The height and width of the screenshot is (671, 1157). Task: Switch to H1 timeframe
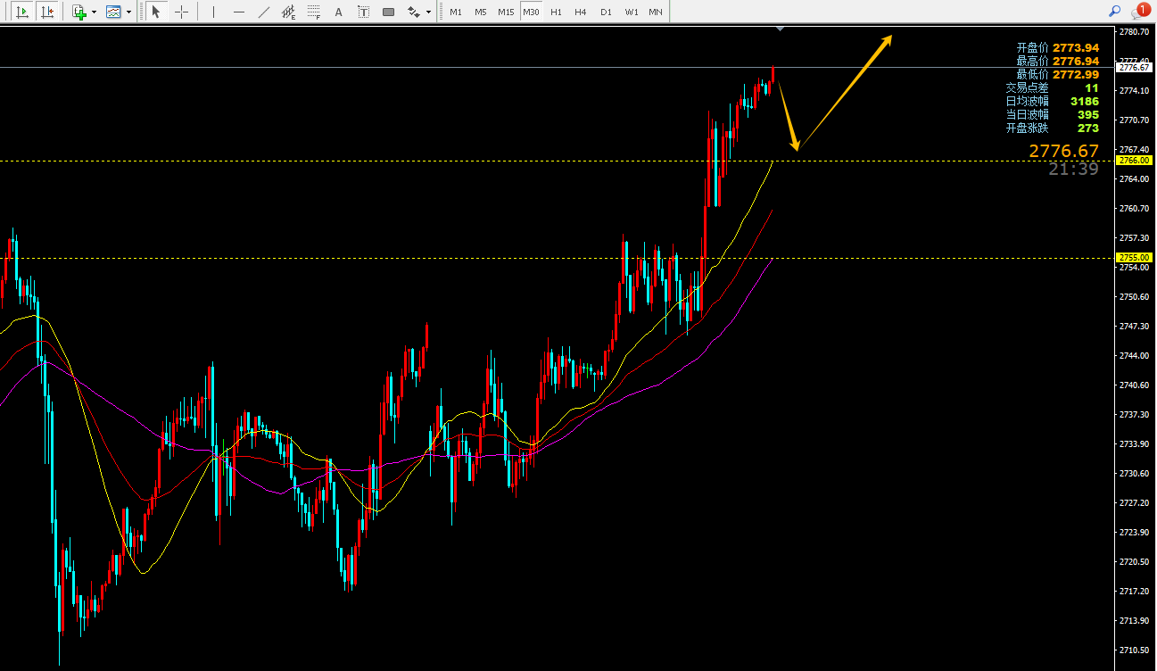pos(556,12)
